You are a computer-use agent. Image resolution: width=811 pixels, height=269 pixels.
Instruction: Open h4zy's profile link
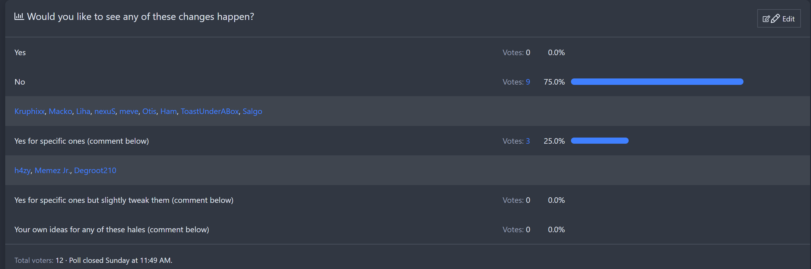(x=22, y=170)
